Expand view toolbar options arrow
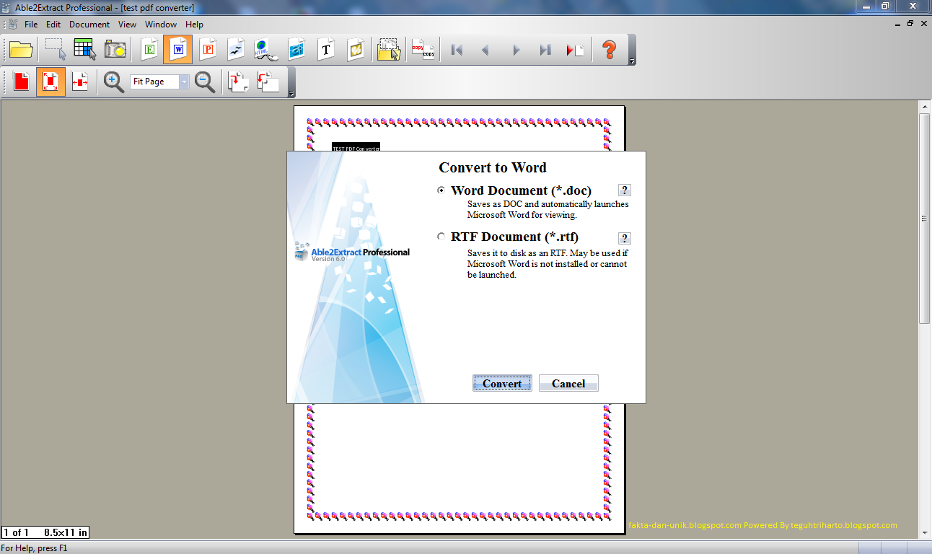The height and width of the screenshot is (554, 932). coord(291,94)
